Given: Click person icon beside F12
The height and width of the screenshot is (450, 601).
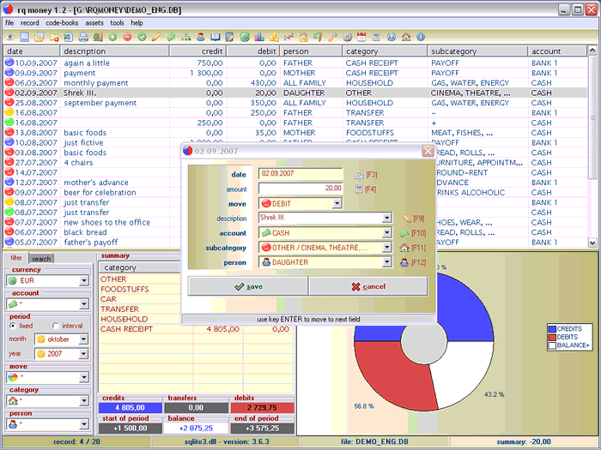Looking at the screenshot, I should pyautogui.click(x=404, y=262).
